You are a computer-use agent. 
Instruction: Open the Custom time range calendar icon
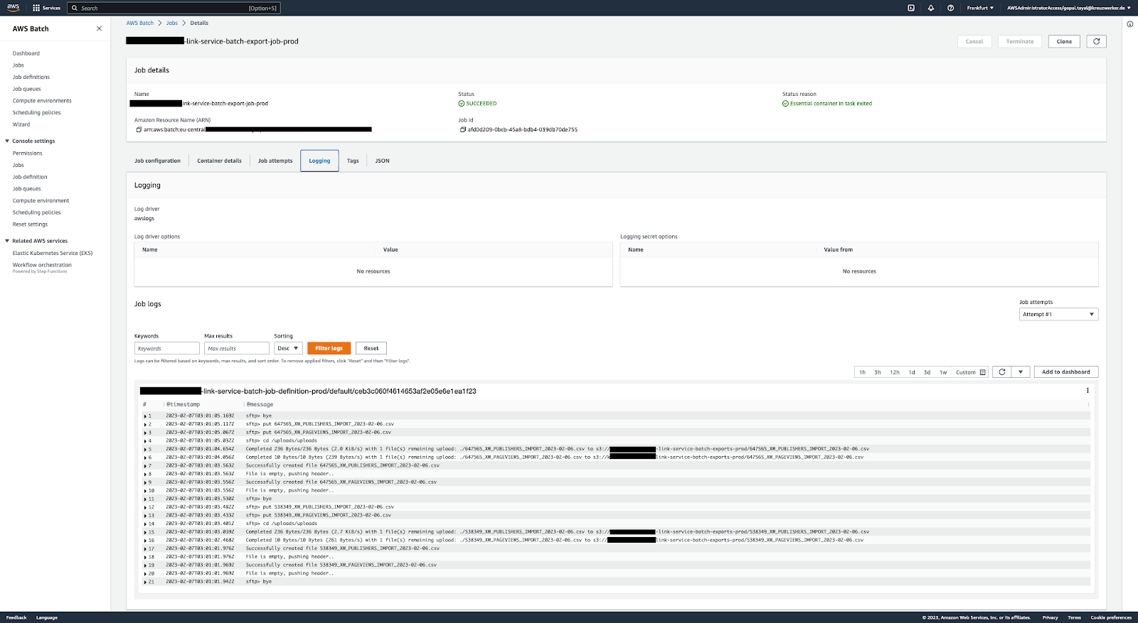983,372
